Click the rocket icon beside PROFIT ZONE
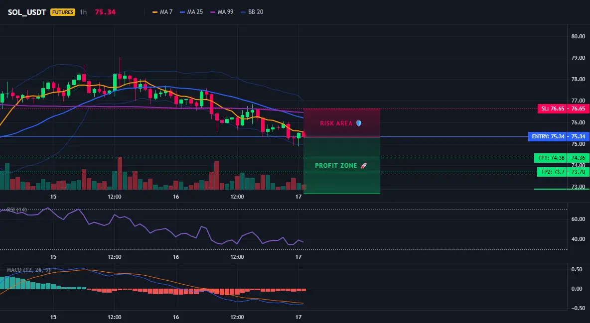The image size is (590, 323). tap(363, 165)
